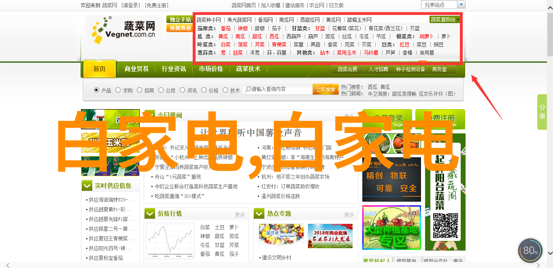Open the price trend chart thumbnail

click(170, 241)
